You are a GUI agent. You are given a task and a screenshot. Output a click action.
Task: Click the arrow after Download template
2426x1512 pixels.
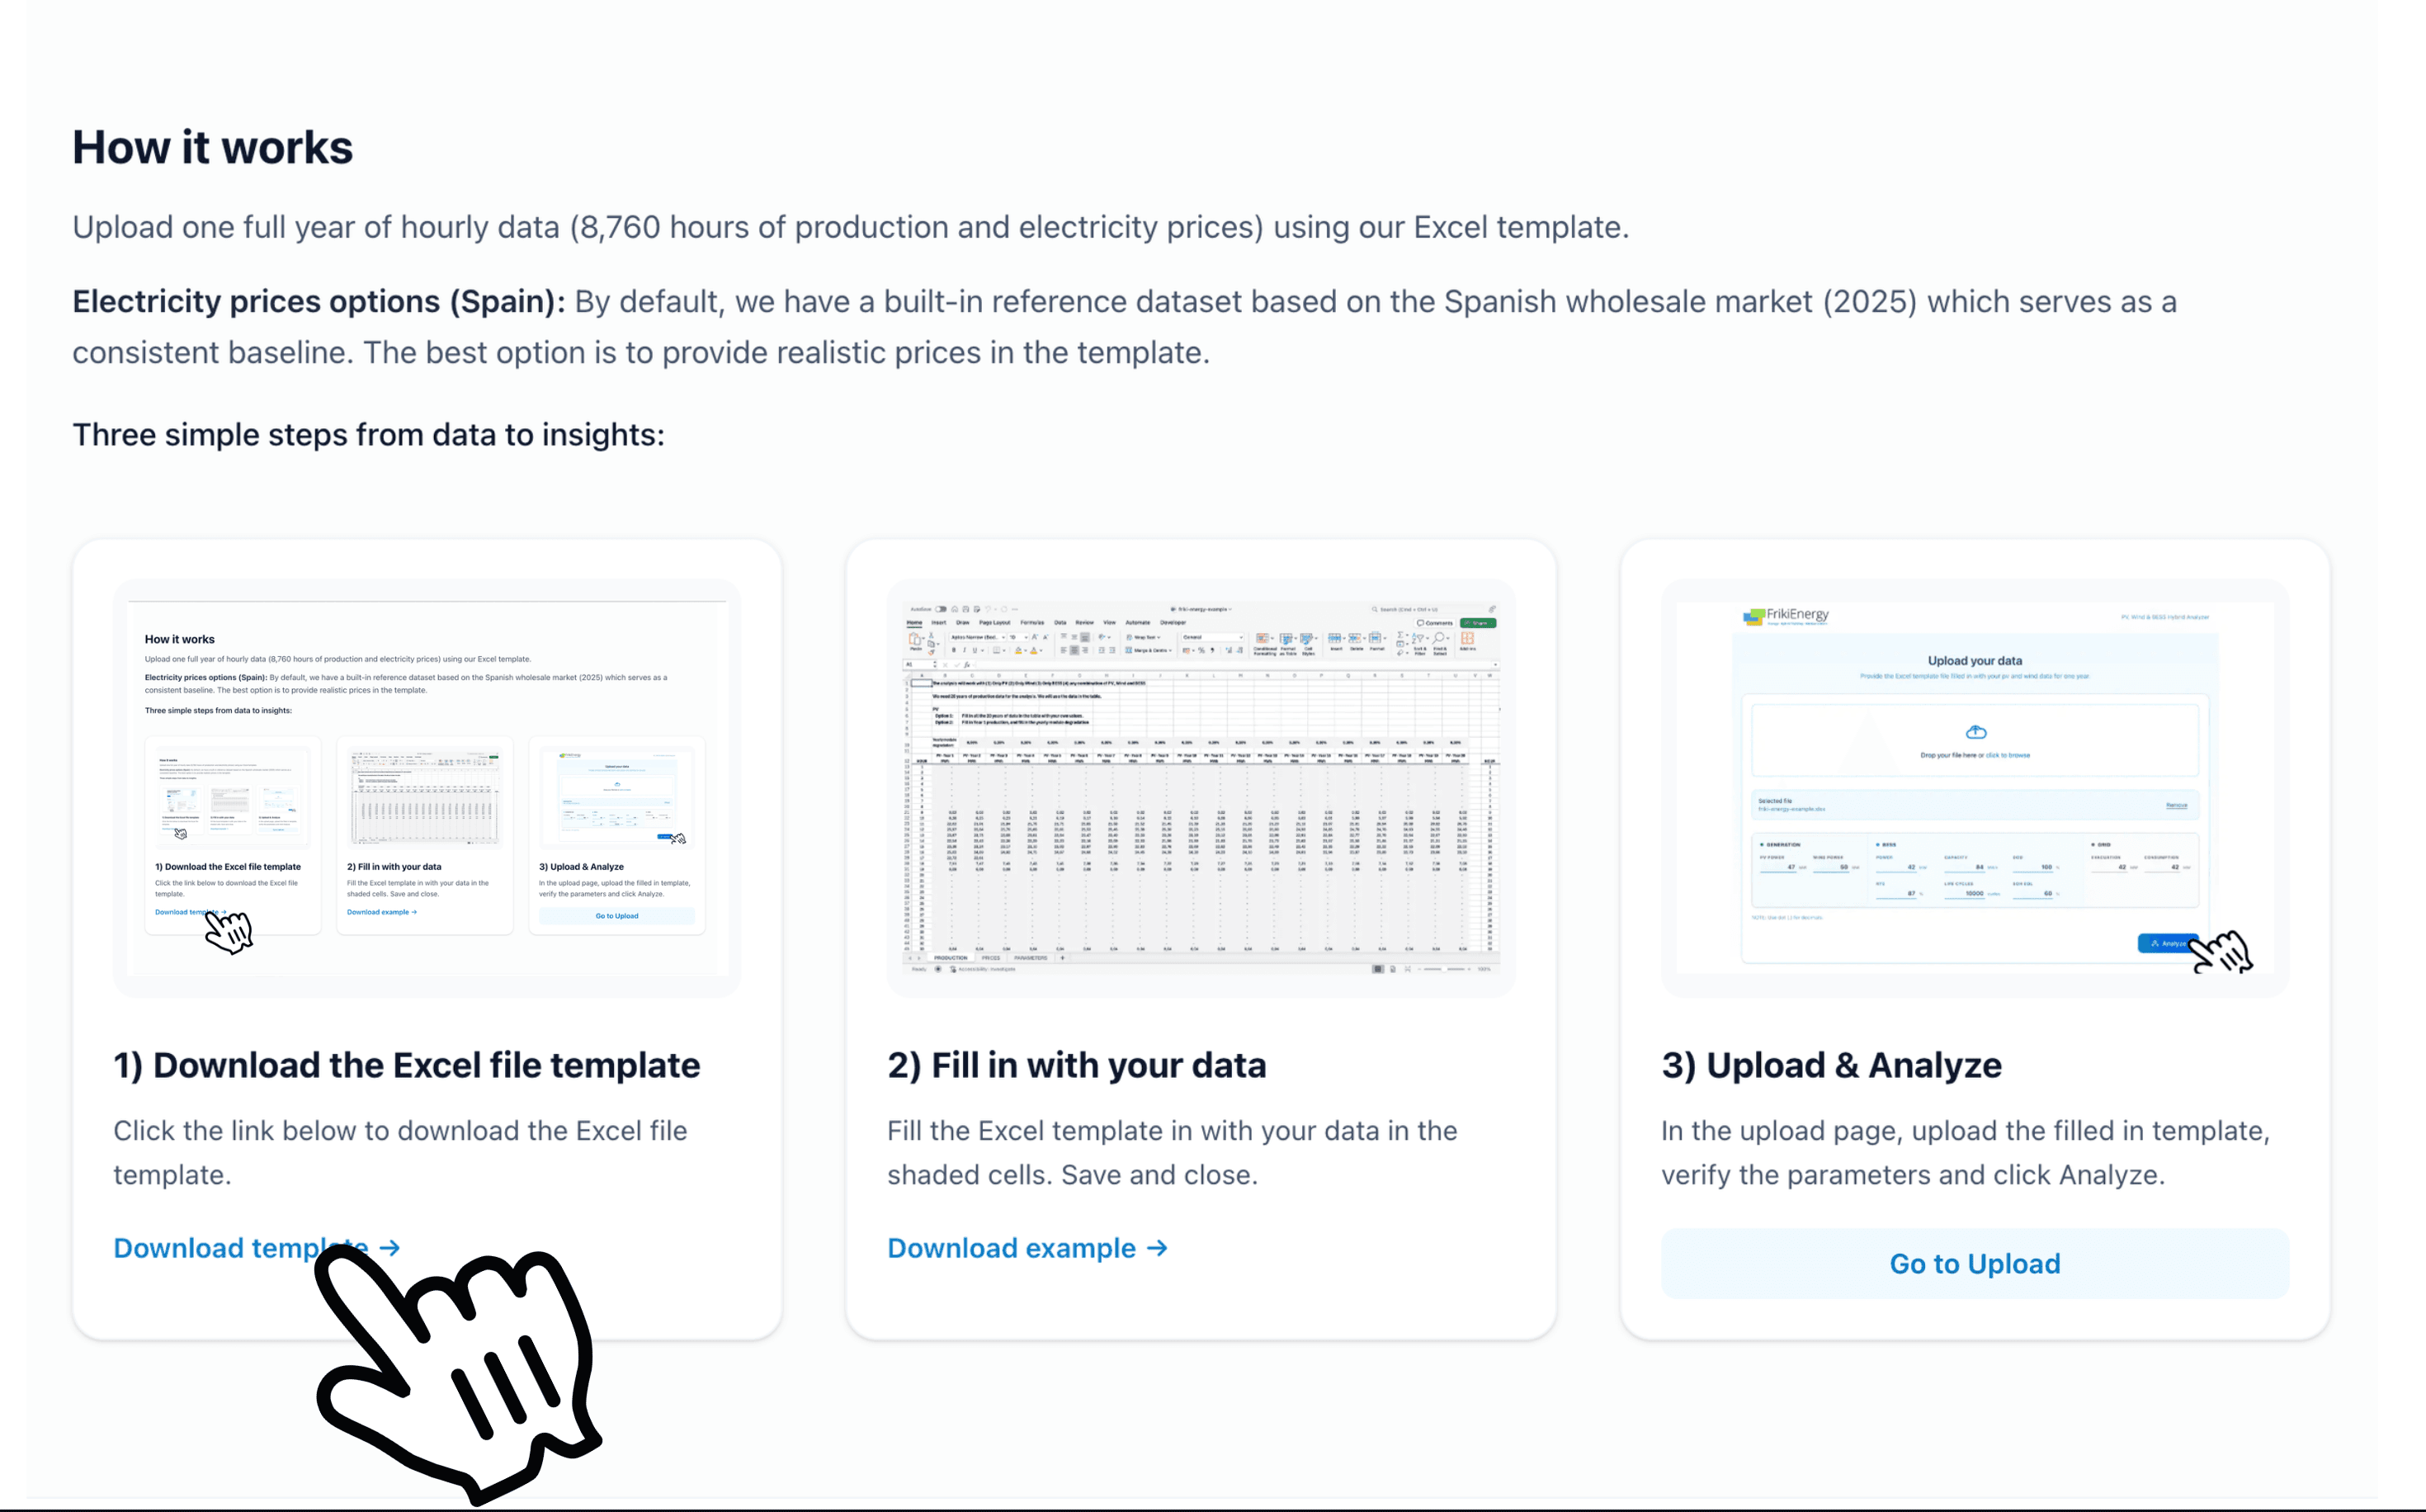pyautogui.click(x=389, y=1248)
